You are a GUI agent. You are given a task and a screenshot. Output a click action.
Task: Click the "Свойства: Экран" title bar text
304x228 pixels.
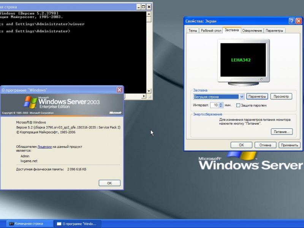[x=201, y=21]
